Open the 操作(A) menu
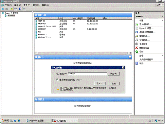Screen dimensions: 165x124 17,5
